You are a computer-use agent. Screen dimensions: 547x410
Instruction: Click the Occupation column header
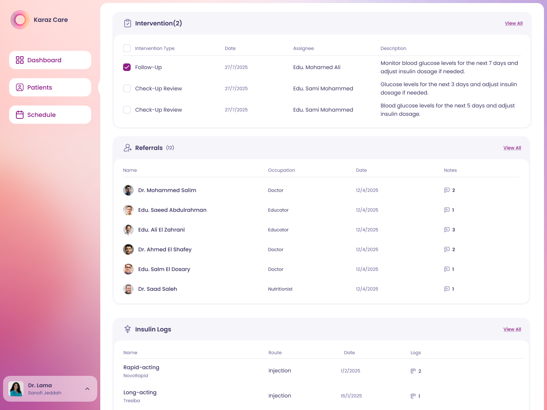click(x=281, y=170)
